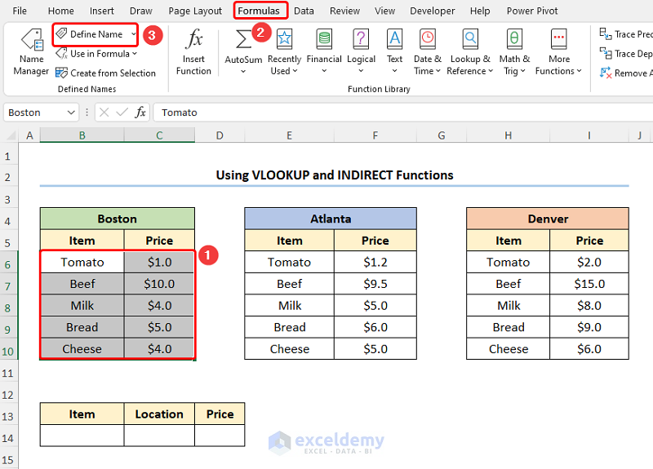This screenshot has width=653, height=469.
Task: Open the Logical functions icon
Action: click(361, 39)
